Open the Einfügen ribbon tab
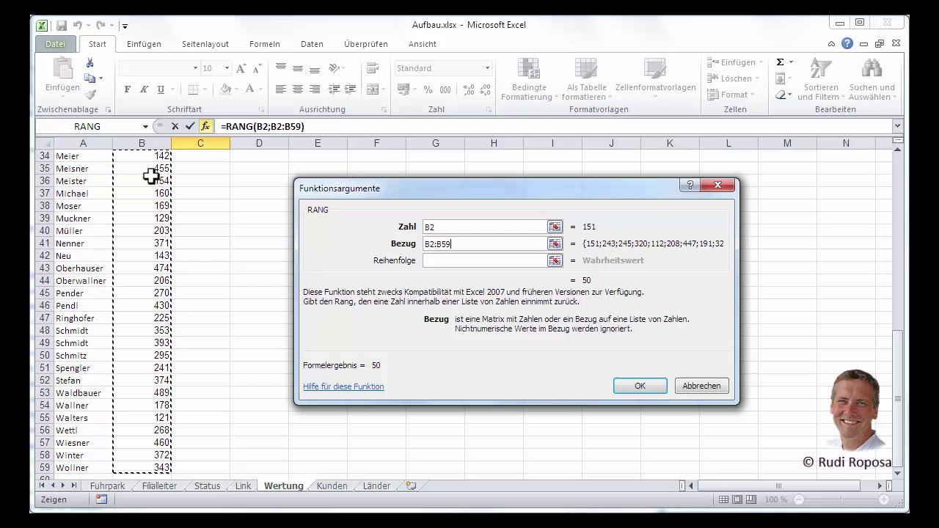 pos(144,44)
